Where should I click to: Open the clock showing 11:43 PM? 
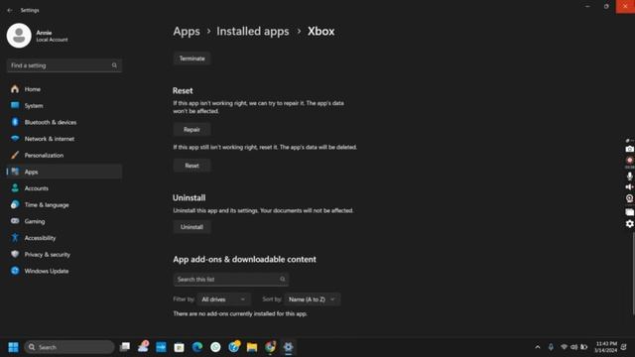(x=606, y=347)
